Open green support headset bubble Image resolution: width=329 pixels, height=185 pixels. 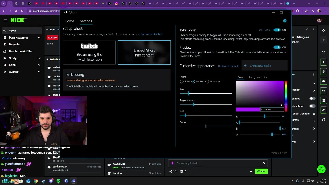pyautogui.click(x=321, y=169)
